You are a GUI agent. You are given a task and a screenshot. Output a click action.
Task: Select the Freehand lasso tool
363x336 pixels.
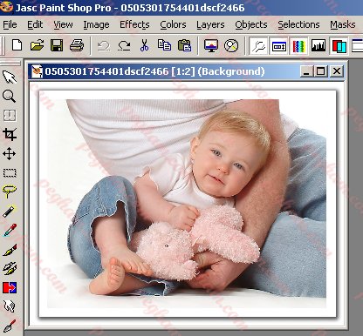tap(10, 192)
